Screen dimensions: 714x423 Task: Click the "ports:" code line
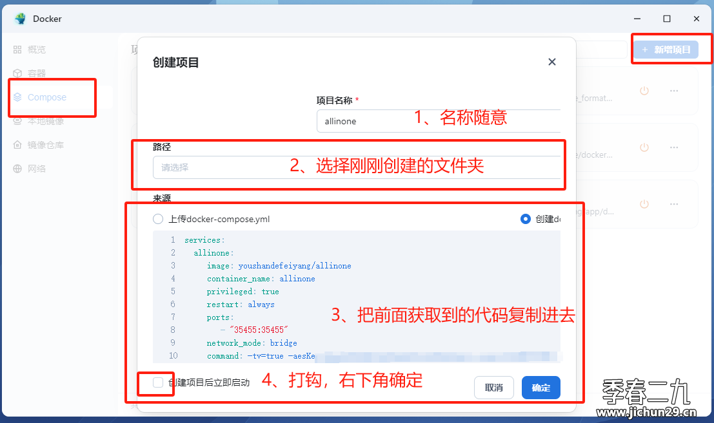220,317
